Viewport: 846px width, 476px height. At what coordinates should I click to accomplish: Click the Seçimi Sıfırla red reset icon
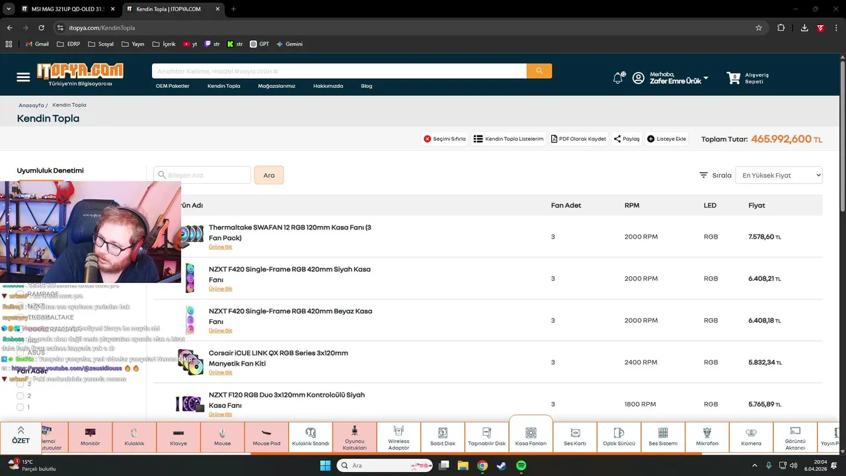pyautogui.click(x=427, y=139)
